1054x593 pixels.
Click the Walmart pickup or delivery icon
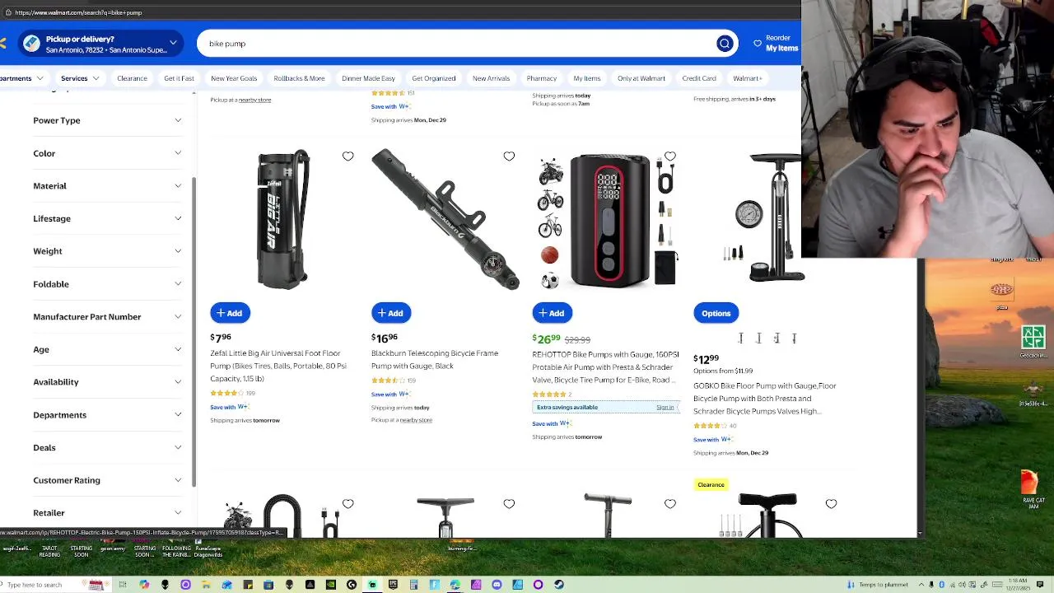[31, 44]
